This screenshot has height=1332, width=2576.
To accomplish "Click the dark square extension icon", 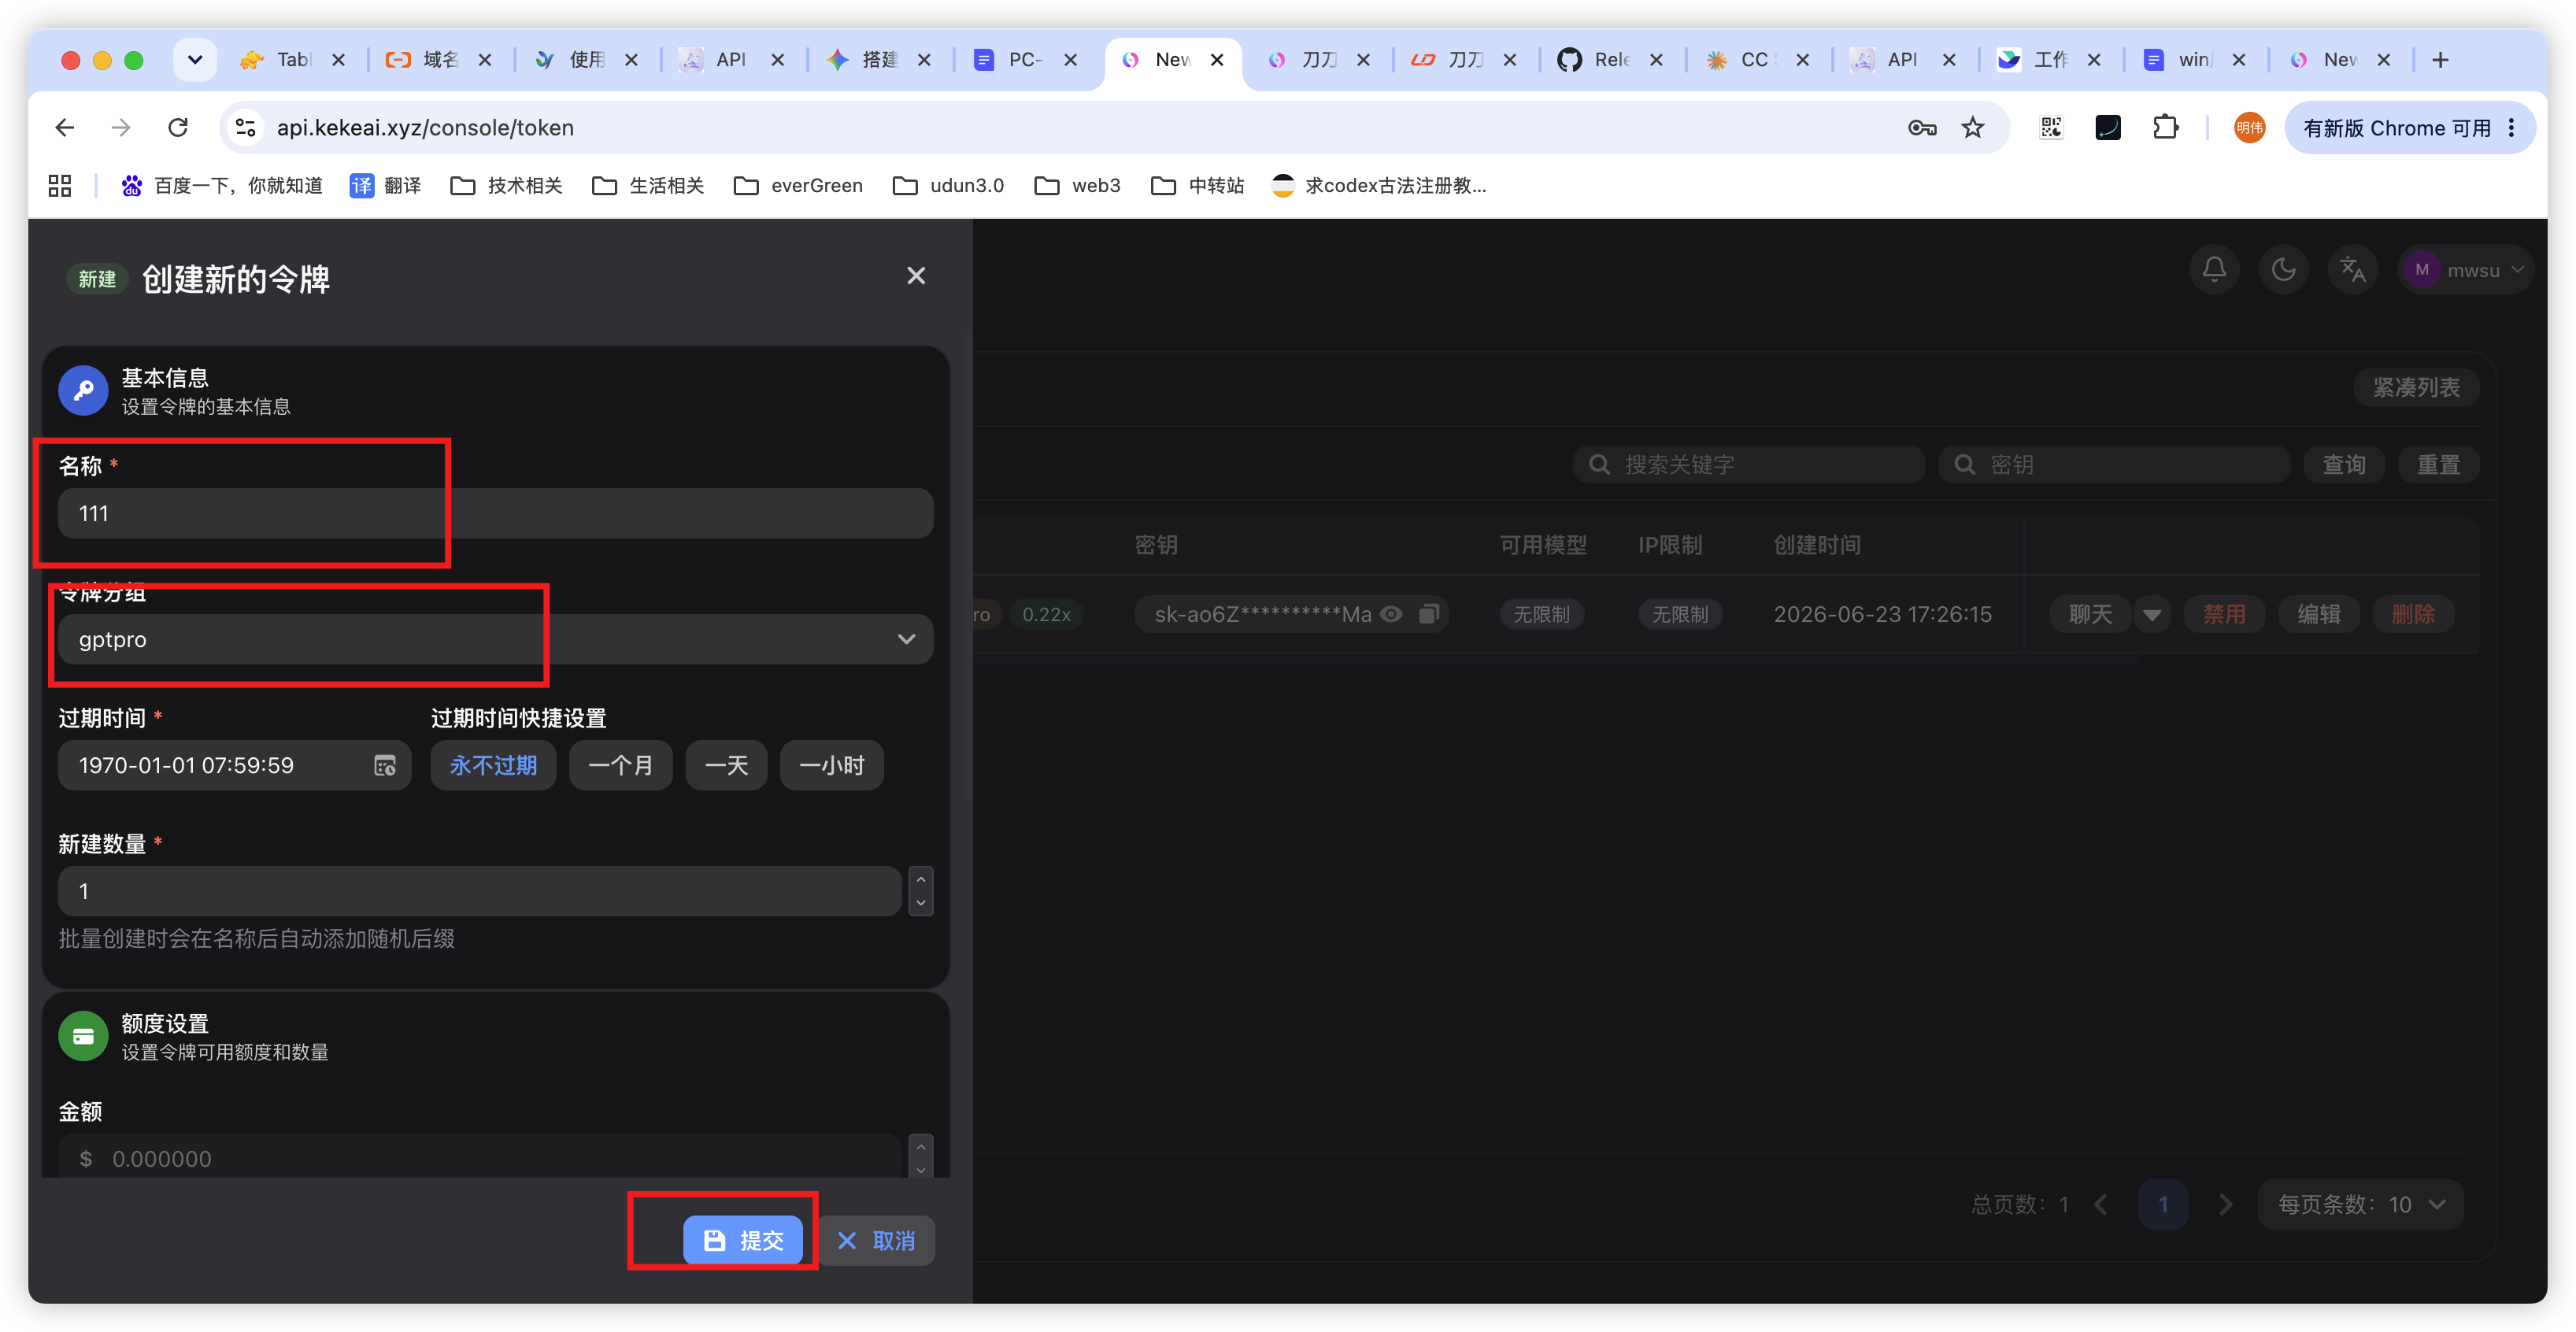I will tap(2108, 128).
